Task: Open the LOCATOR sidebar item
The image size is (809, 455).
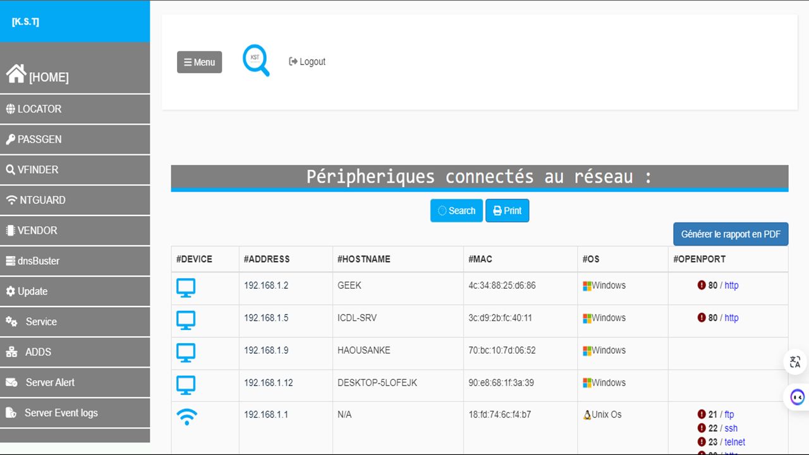Action: tap(75, 109)
